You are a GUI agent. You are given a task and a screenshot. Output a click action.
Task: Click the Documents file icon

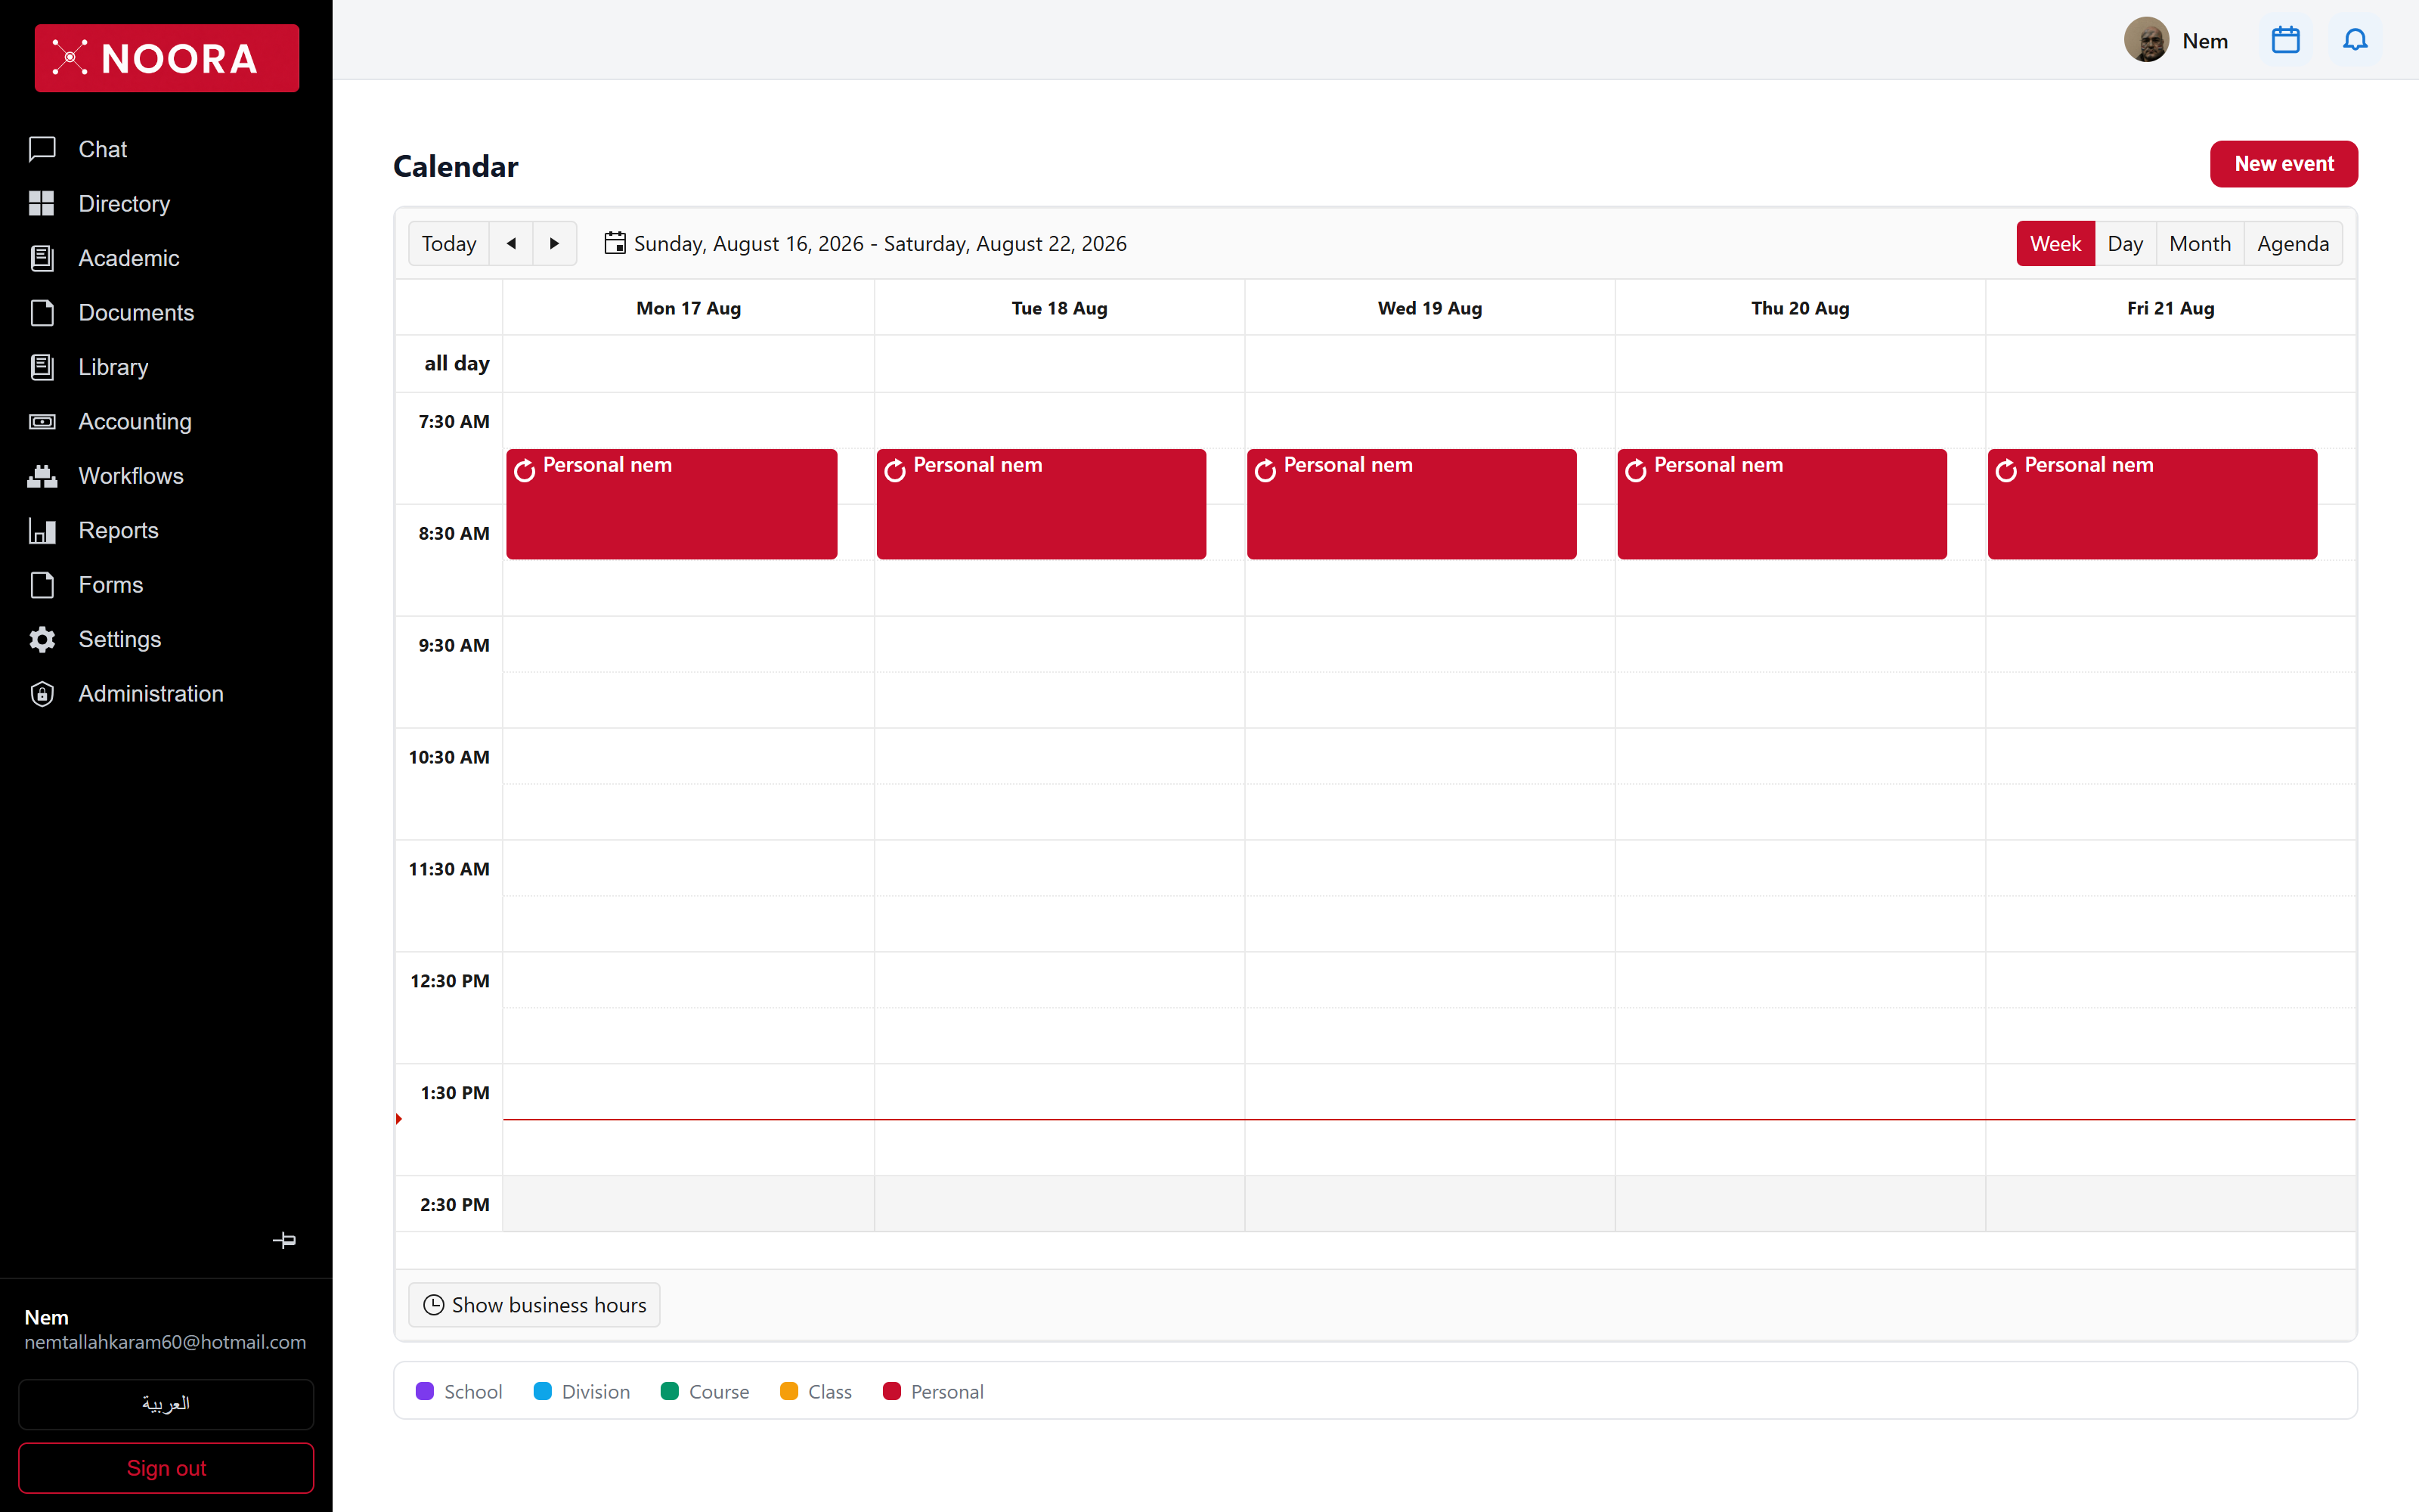(42, 313)
